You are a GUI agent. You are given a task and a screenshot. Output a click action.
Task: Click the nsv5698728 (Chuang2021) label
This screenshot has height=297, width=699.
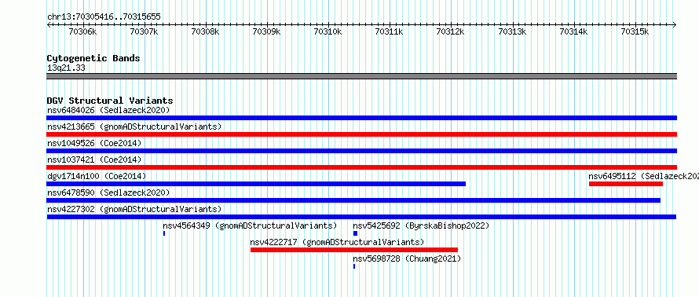tap(407, 258)
